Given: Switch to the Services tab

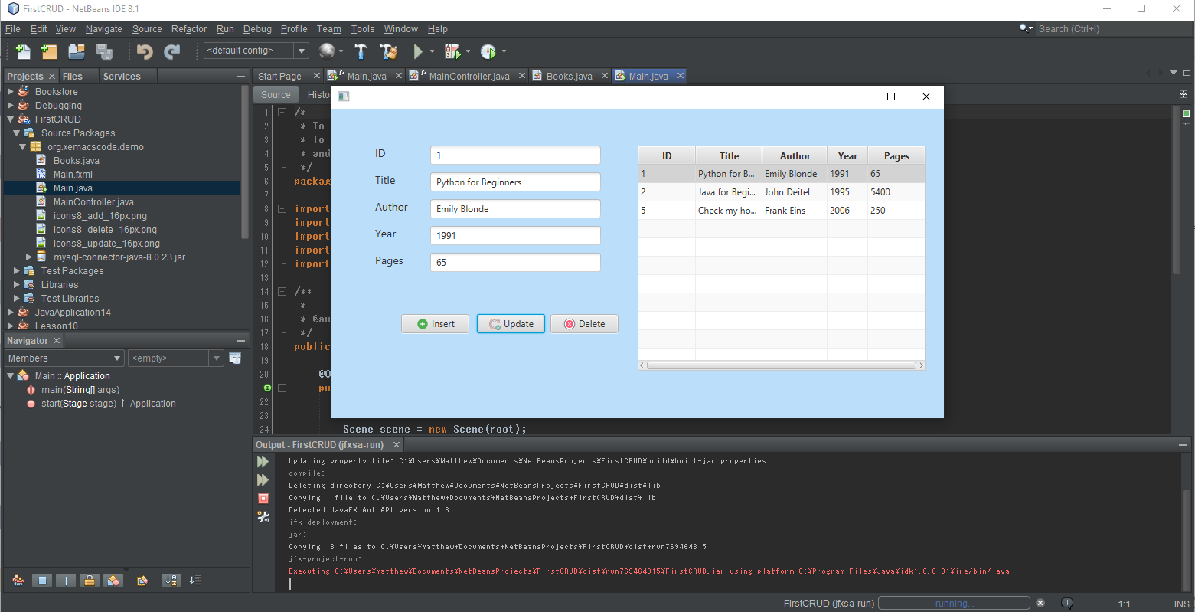Looking at the screenshot, I should 122,76.
